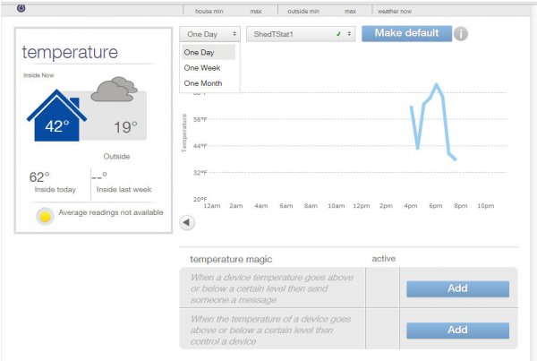Select One Day from the list
The image size is (537, 361).
[209, 53]
